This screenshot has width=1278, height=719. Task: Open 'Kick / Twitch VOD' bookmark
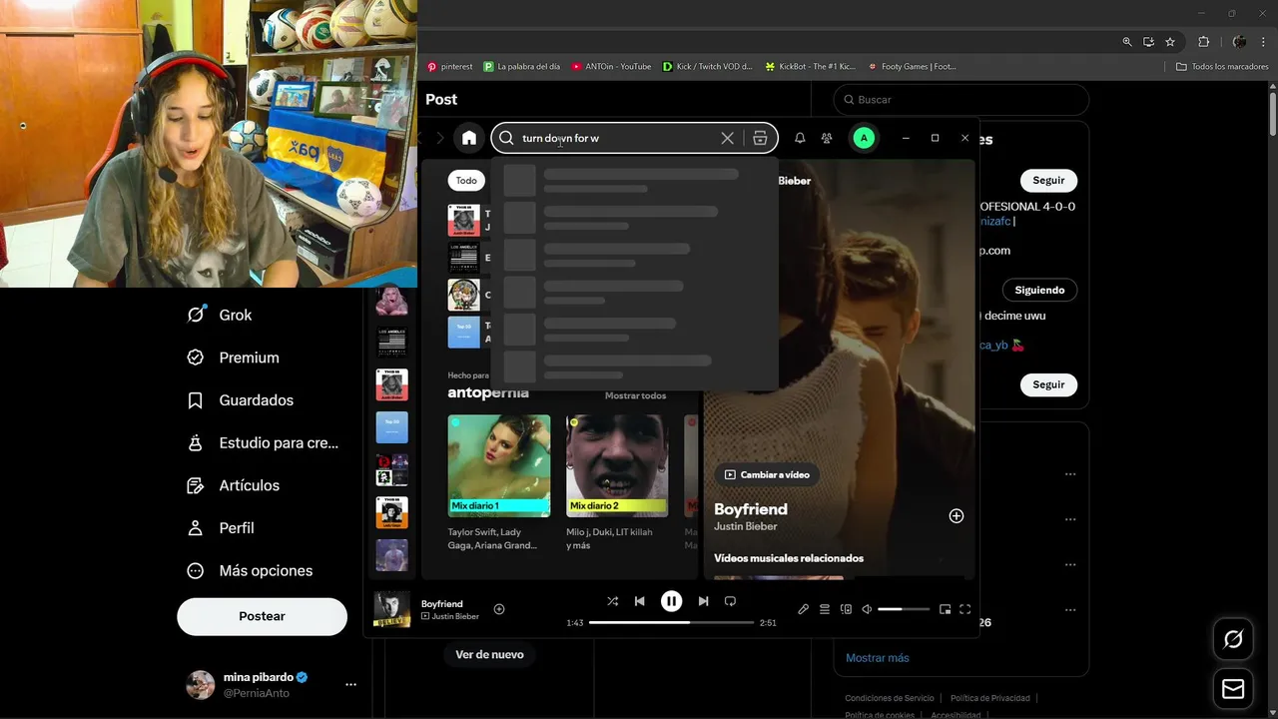click(x=708, y=67)
